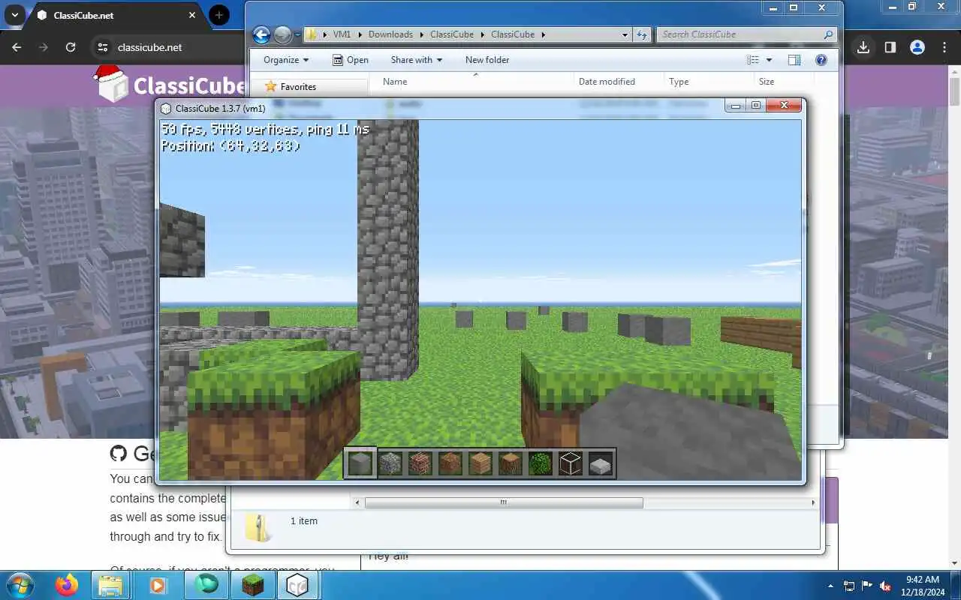
Task: Click Favorites in Explorer navigation pane
Action: pyautogui.click(x=298, y=87)
